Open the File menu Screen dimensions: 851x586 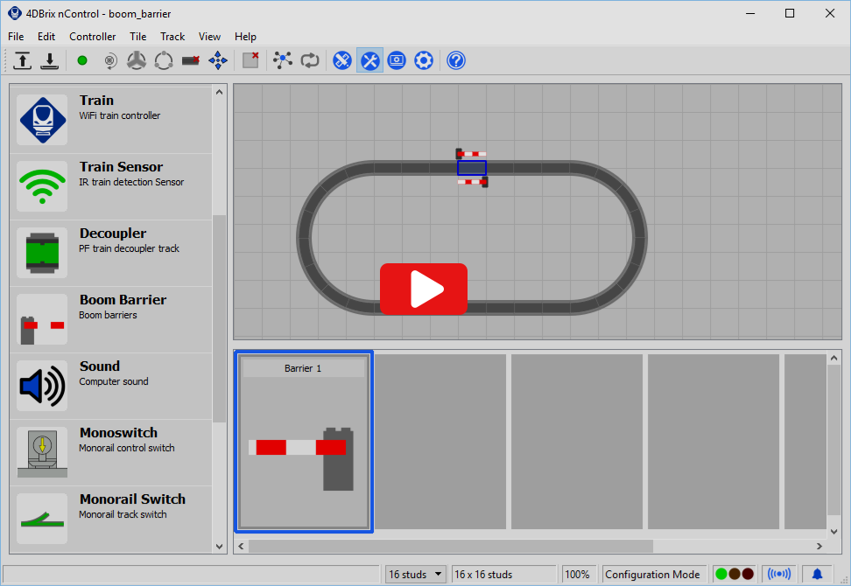click(x=16, y=37)
